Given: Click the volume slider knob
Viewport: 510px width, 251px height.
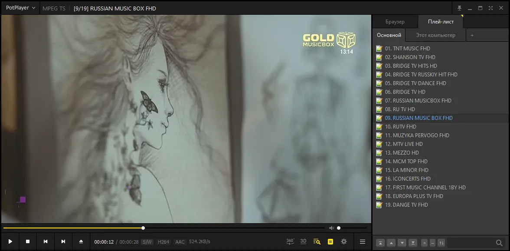Looking at the screenshot, I should coord(339,228).
